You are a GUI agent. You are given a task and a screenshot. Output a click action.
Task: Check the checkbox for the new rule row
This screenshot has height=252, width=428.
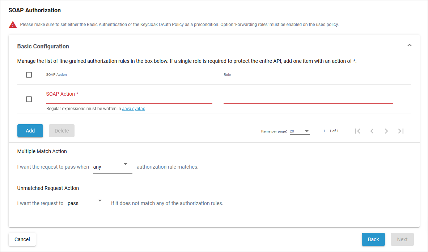point(29,99)
